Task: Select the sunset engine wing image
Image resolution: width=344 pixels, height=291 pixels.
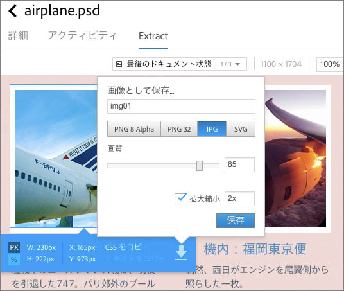Action: point(295,159)
